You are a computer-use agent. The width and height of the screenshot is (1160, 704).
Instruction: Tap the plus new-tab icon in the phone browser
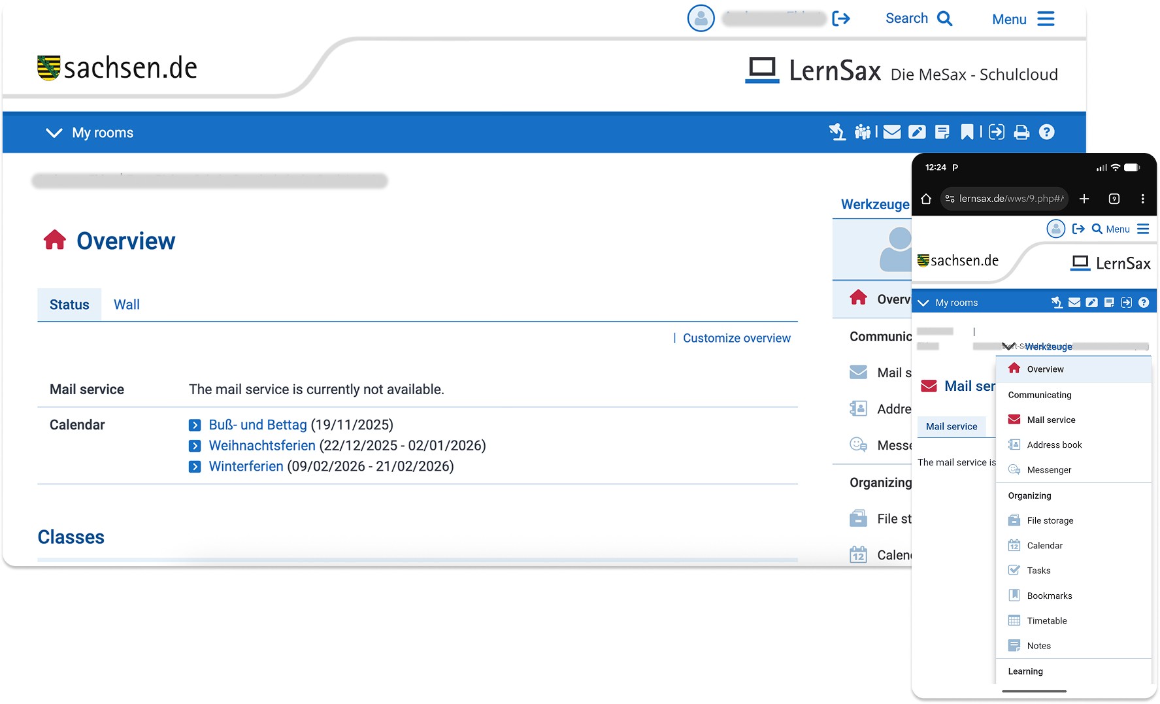(1084, 199)
